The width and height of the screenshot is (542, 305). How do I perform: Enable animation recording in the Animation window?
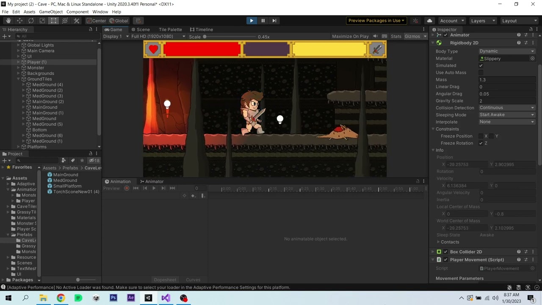click(127, 188)
